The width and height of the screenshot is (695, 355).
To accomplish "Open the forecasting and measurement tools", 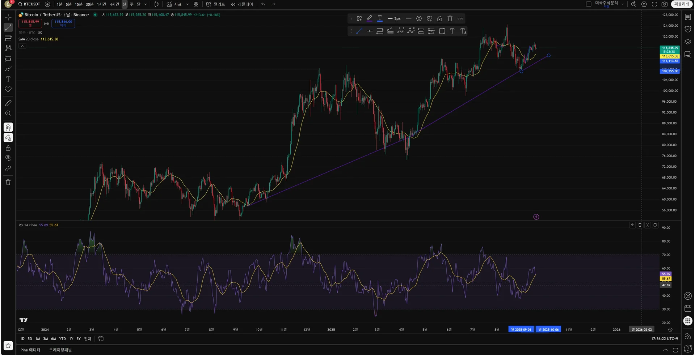I will pos(8,59).
